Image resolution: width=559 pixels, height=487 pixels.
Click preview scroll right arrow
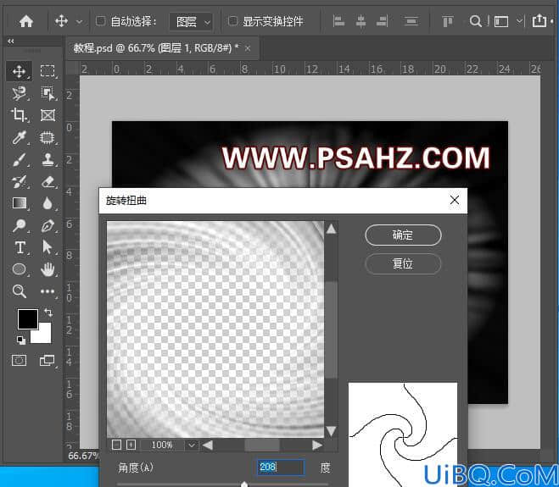pyautogui.click(x=316, y=445)
